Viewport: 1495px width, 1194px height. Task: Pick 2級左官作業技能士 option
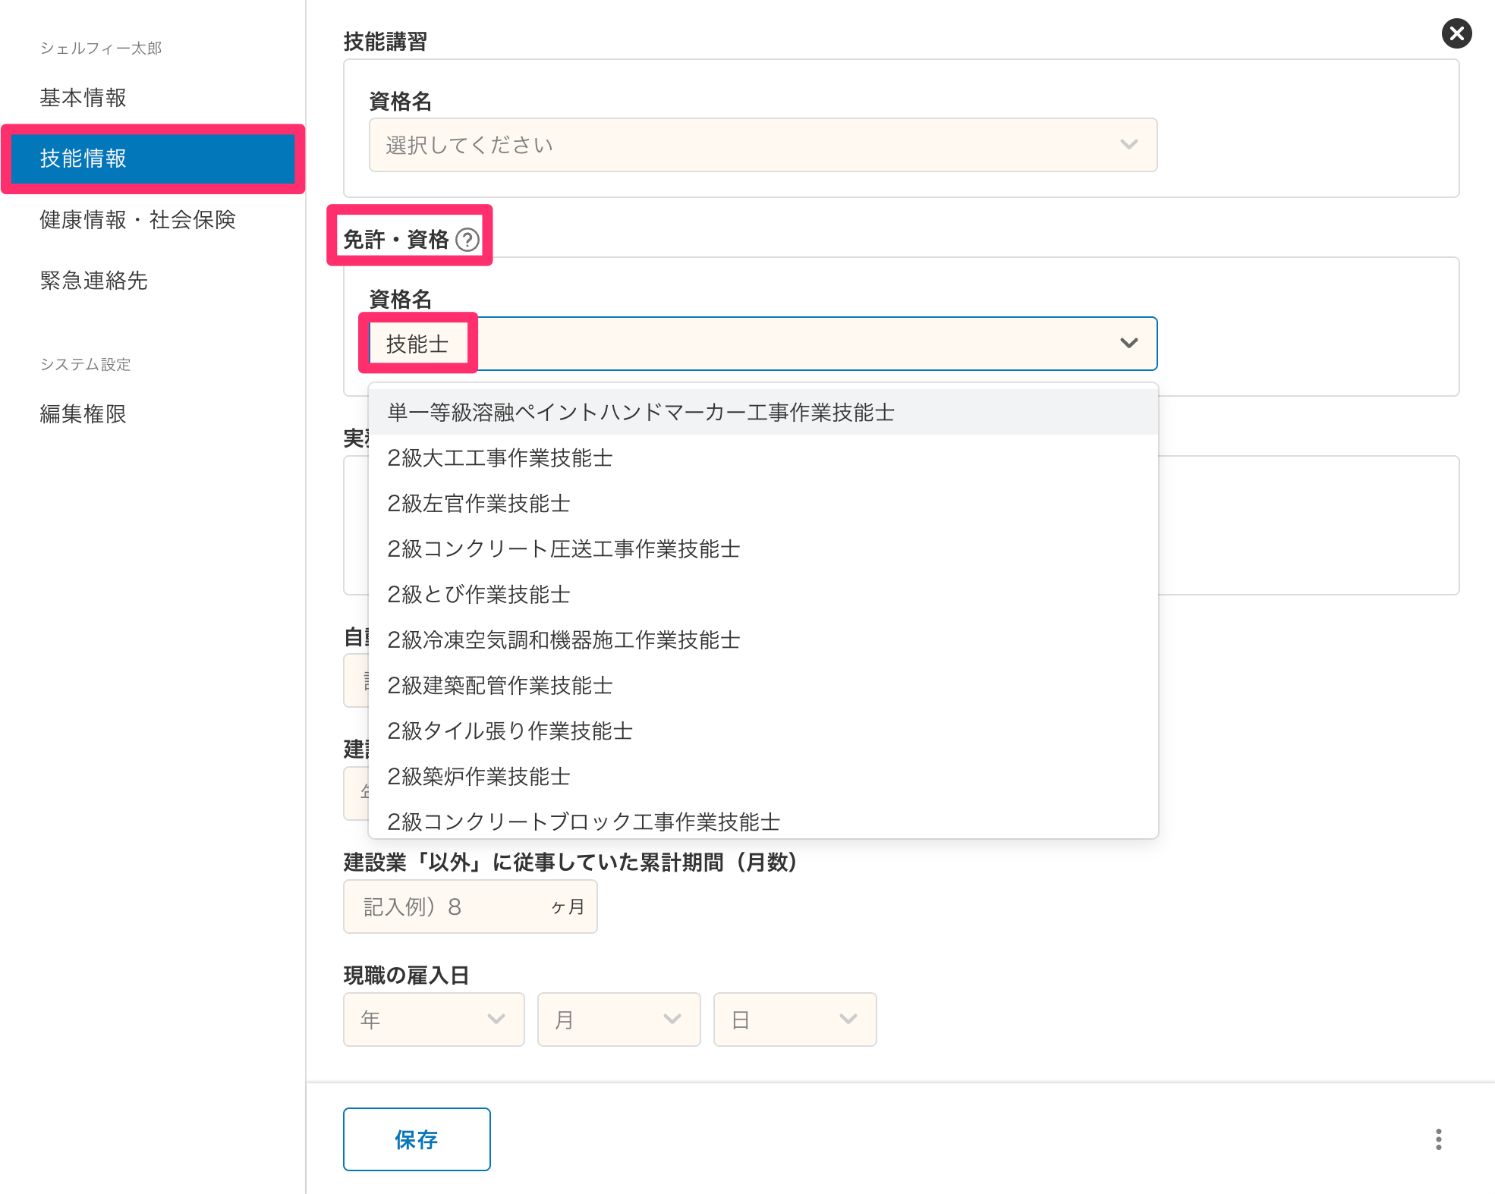[x=478, y=503]
